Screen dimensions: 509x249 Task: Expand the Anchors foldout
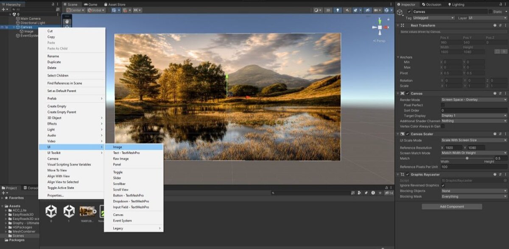pyautogui.click(x=398, y=57)
